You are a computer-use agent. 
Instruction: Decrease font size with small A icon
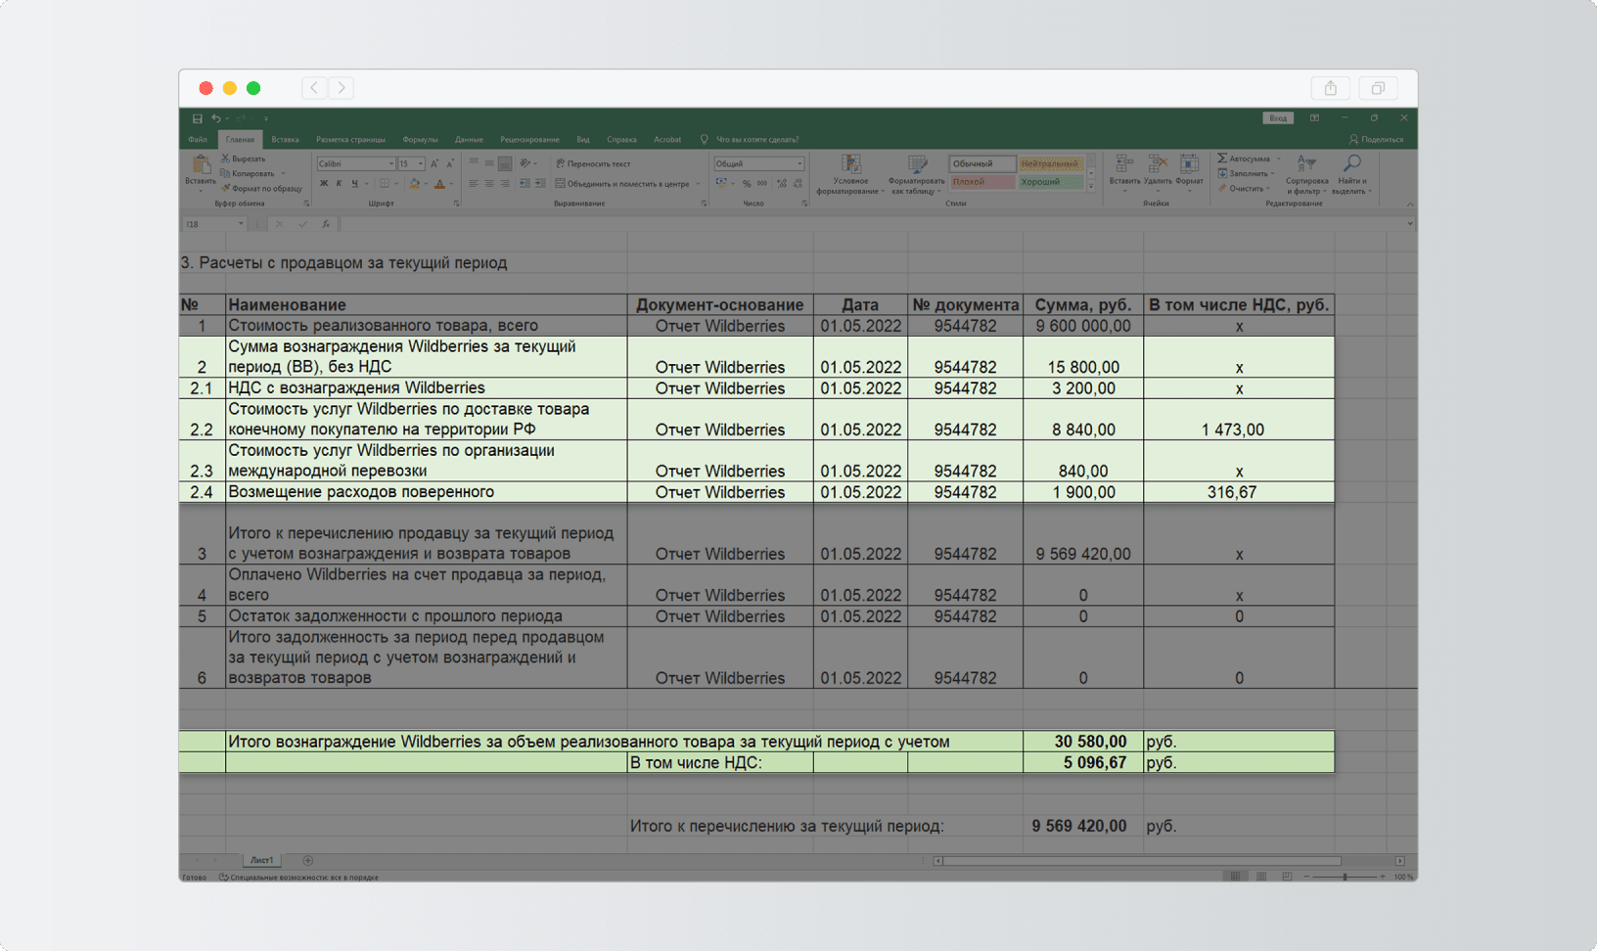pyautogui.click(x=450, y=163)
